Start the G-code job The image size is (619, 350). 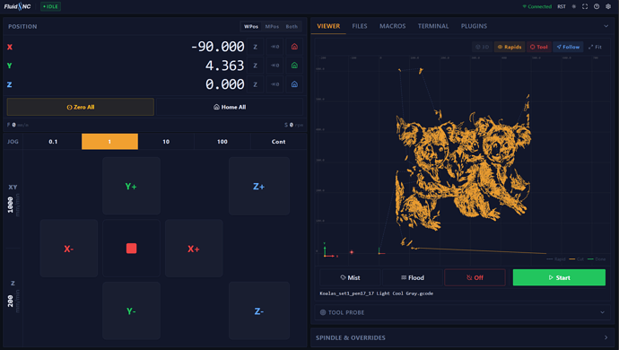559,277
